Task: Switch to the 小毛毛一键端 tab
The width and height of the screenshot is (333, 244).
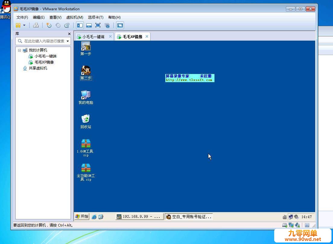Action: [x=94, y=37]
